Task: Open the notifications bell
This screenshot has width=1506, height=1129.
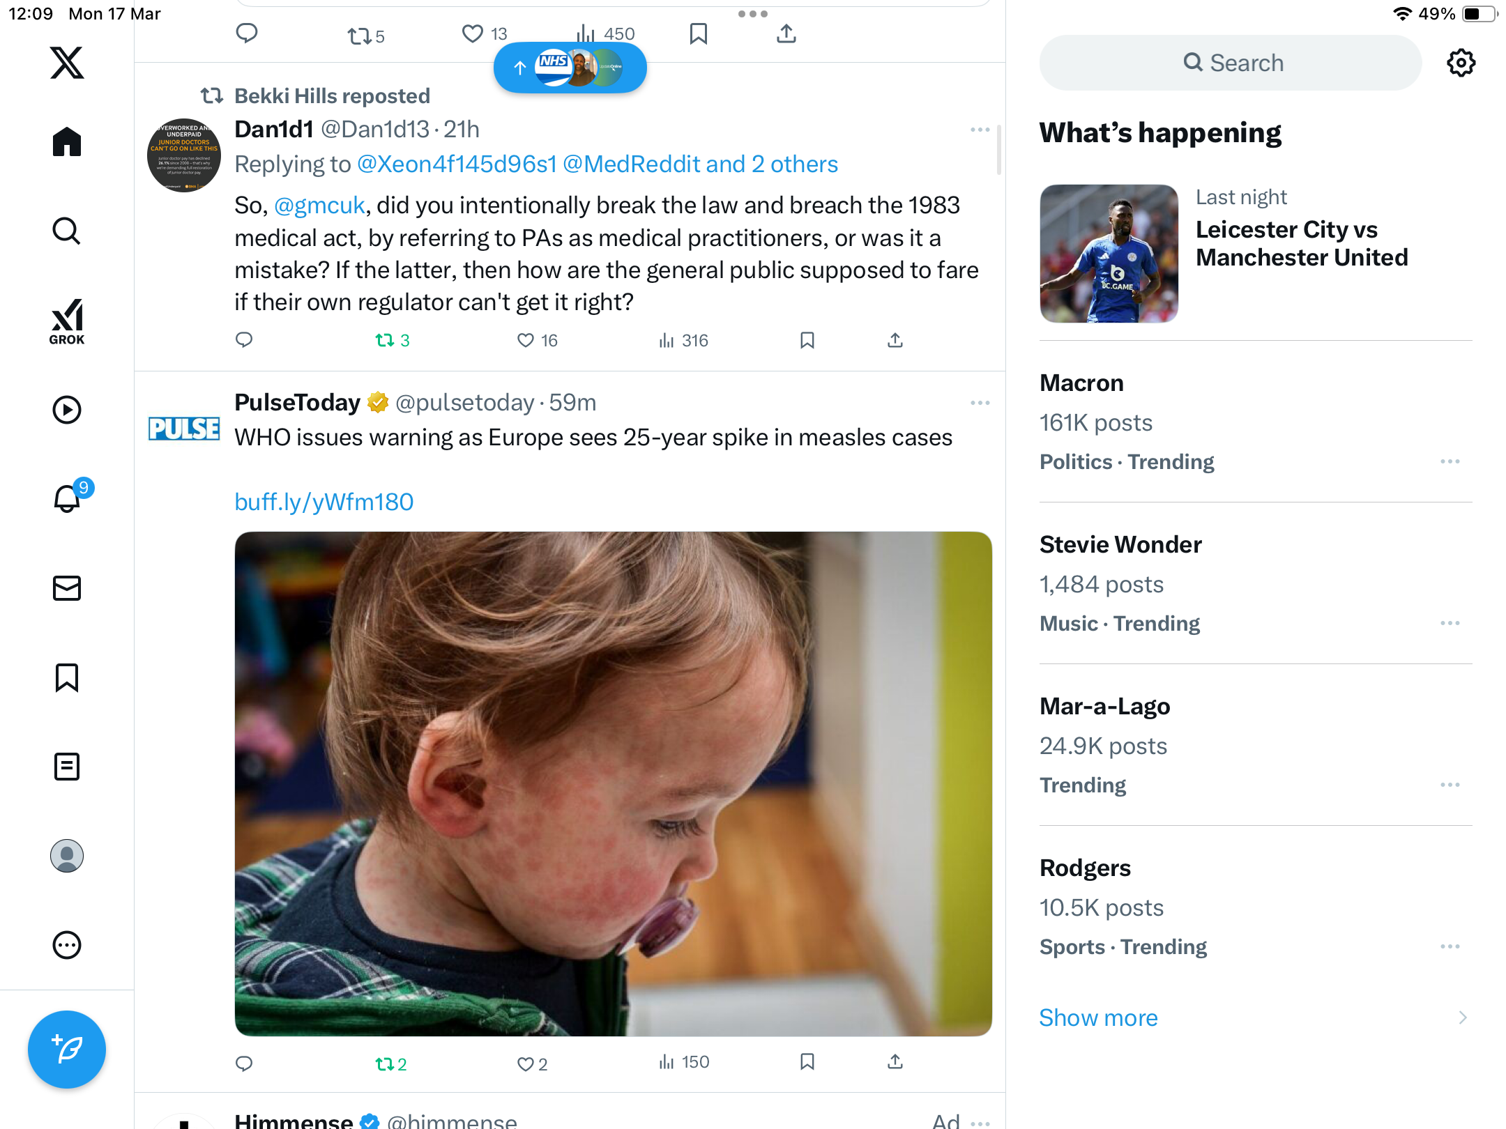Action: click(68, 498)
